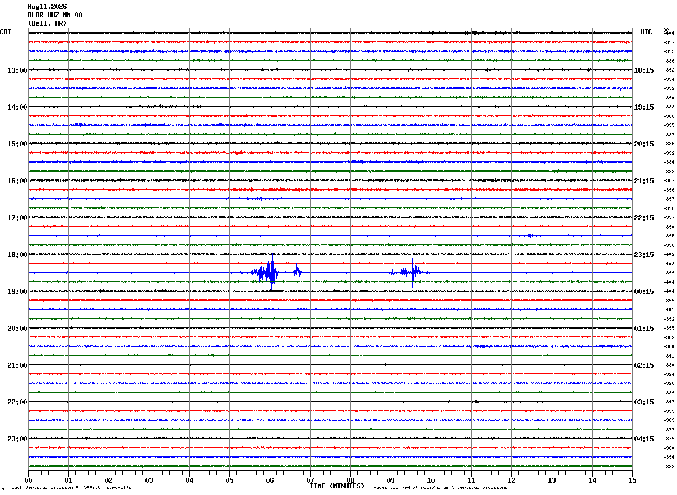The height and width of the screenshot is (495, 677).
Task: Select the small aftershock wiggle past minute 06.5
Action: [x=298, y=272]
